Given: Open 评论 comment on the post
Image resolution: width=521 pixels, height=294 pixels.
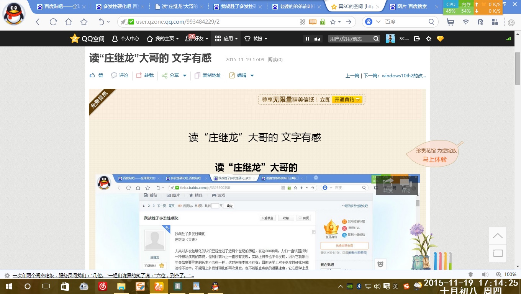Looking at the screenshot, I should pyautogui.click(x=120, y=75).
